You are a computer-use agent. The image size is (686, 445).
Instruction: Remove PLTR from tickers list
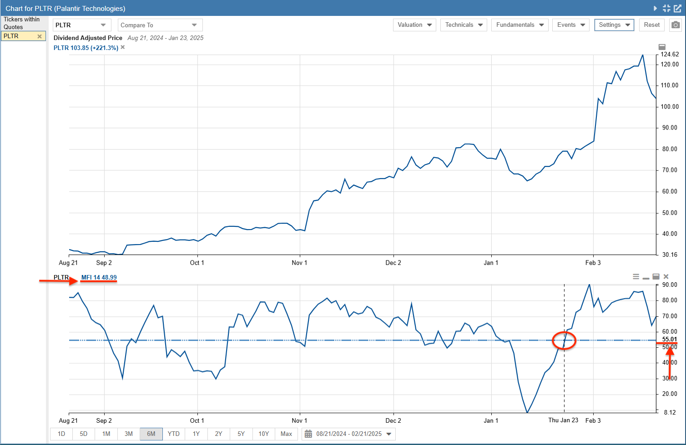(40, 36)
